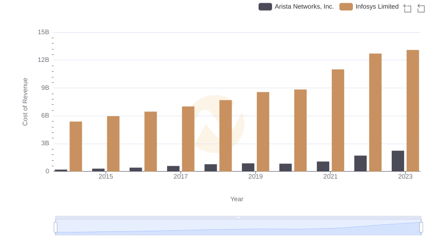The image size is (431, 248).
Task: Click the '15B' y-axis label
Action: [44, 32]
